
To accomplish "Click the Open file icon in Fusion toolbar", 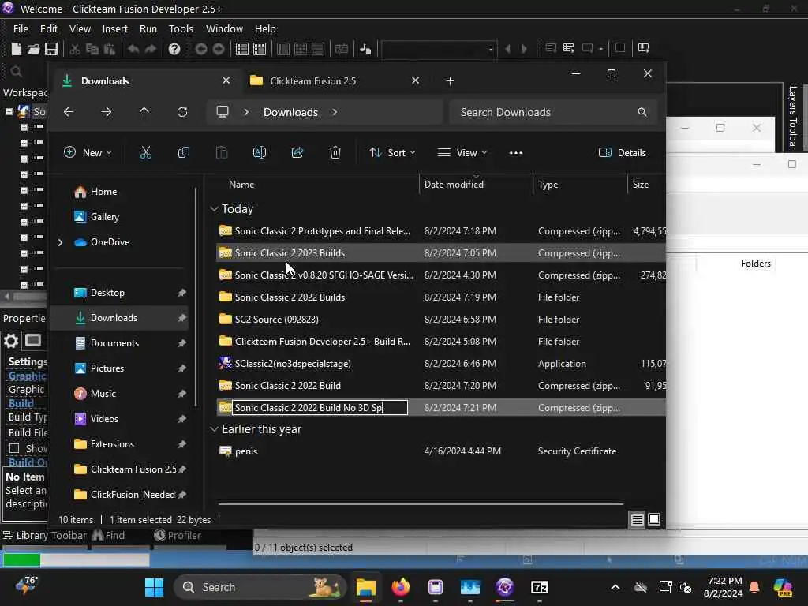I will click(x=33, y=49).
